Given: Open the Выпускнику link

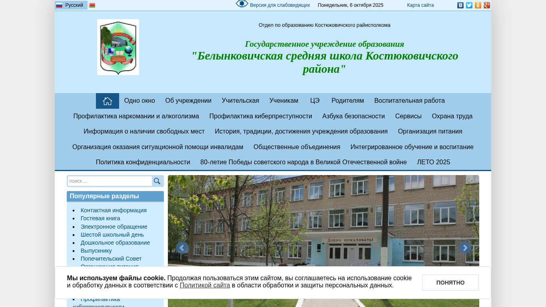Looking at the screenshot, I should click(x=96, y=251).
